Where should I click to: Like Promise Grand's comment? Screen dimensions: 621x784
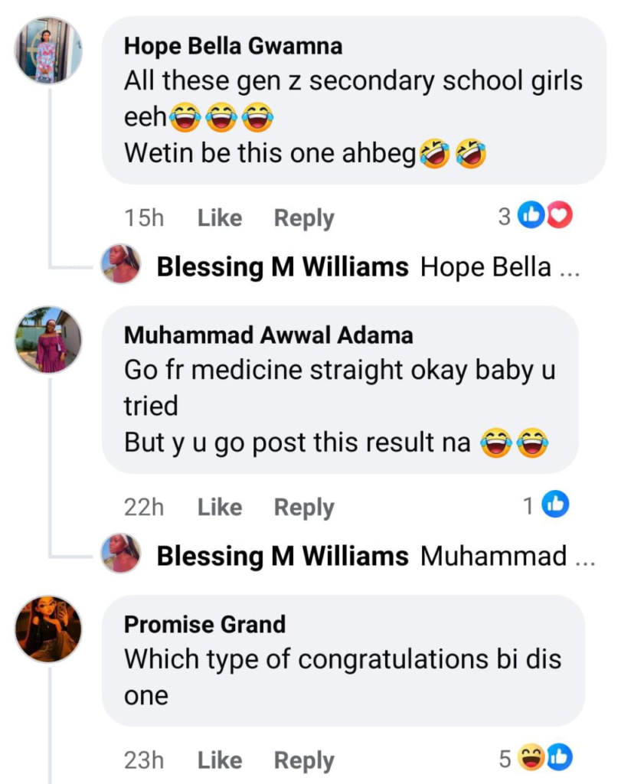[x=220, y=760]
